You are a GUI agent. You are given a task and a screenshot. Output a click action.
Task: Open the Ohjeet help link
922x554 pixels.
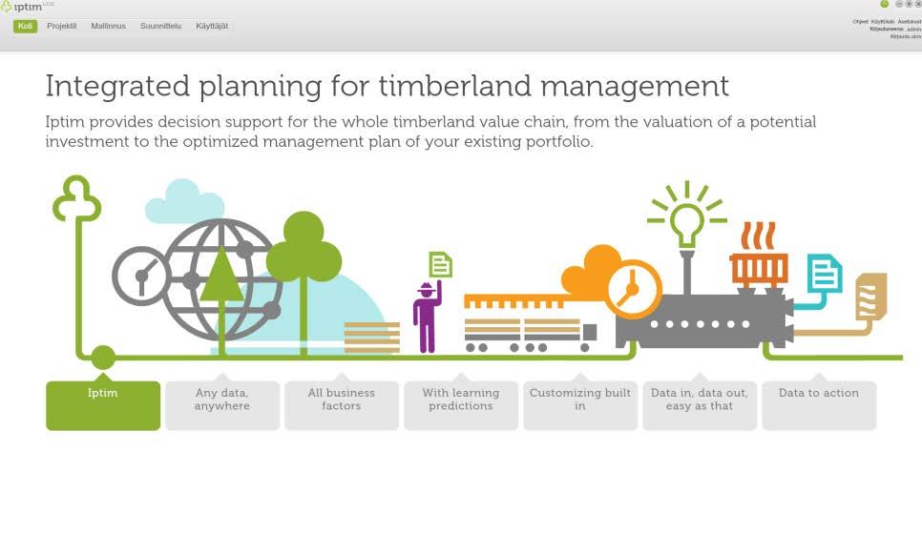860,22
